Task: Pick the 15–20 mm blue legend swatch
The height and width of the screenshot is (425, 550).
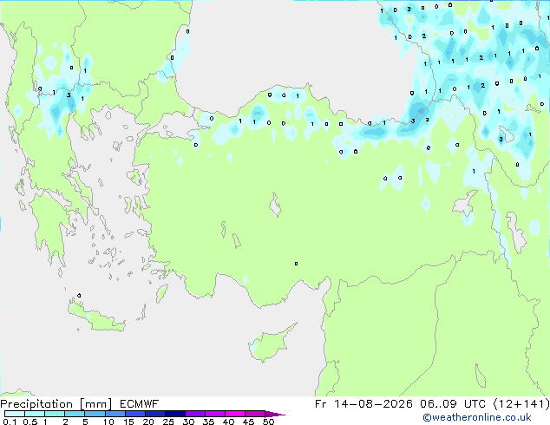Action: pos(134,414)
